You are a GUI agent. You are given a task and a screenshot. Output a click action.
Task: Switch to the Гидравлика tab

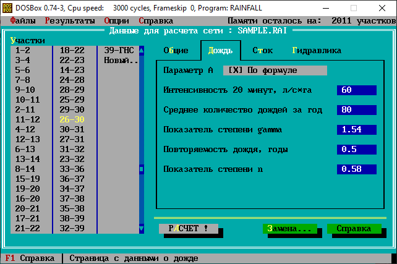tap(317, 51)
